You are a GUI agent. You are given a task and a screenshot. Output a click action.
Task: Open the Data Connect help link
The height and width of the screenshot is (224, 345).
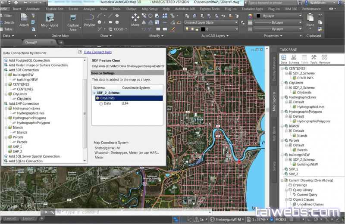pos(97,52)
